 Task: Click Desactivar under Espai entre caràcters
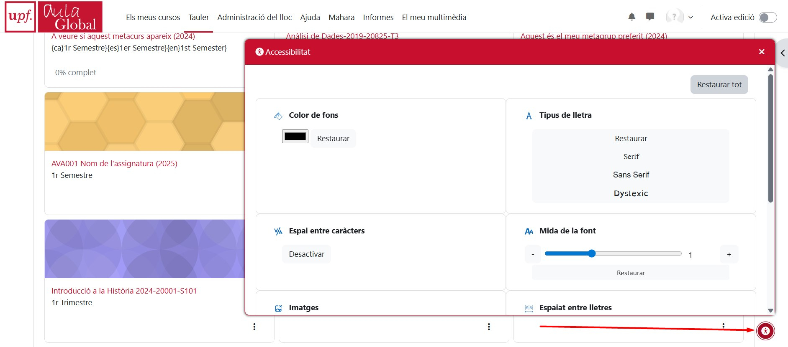point(306,254)
